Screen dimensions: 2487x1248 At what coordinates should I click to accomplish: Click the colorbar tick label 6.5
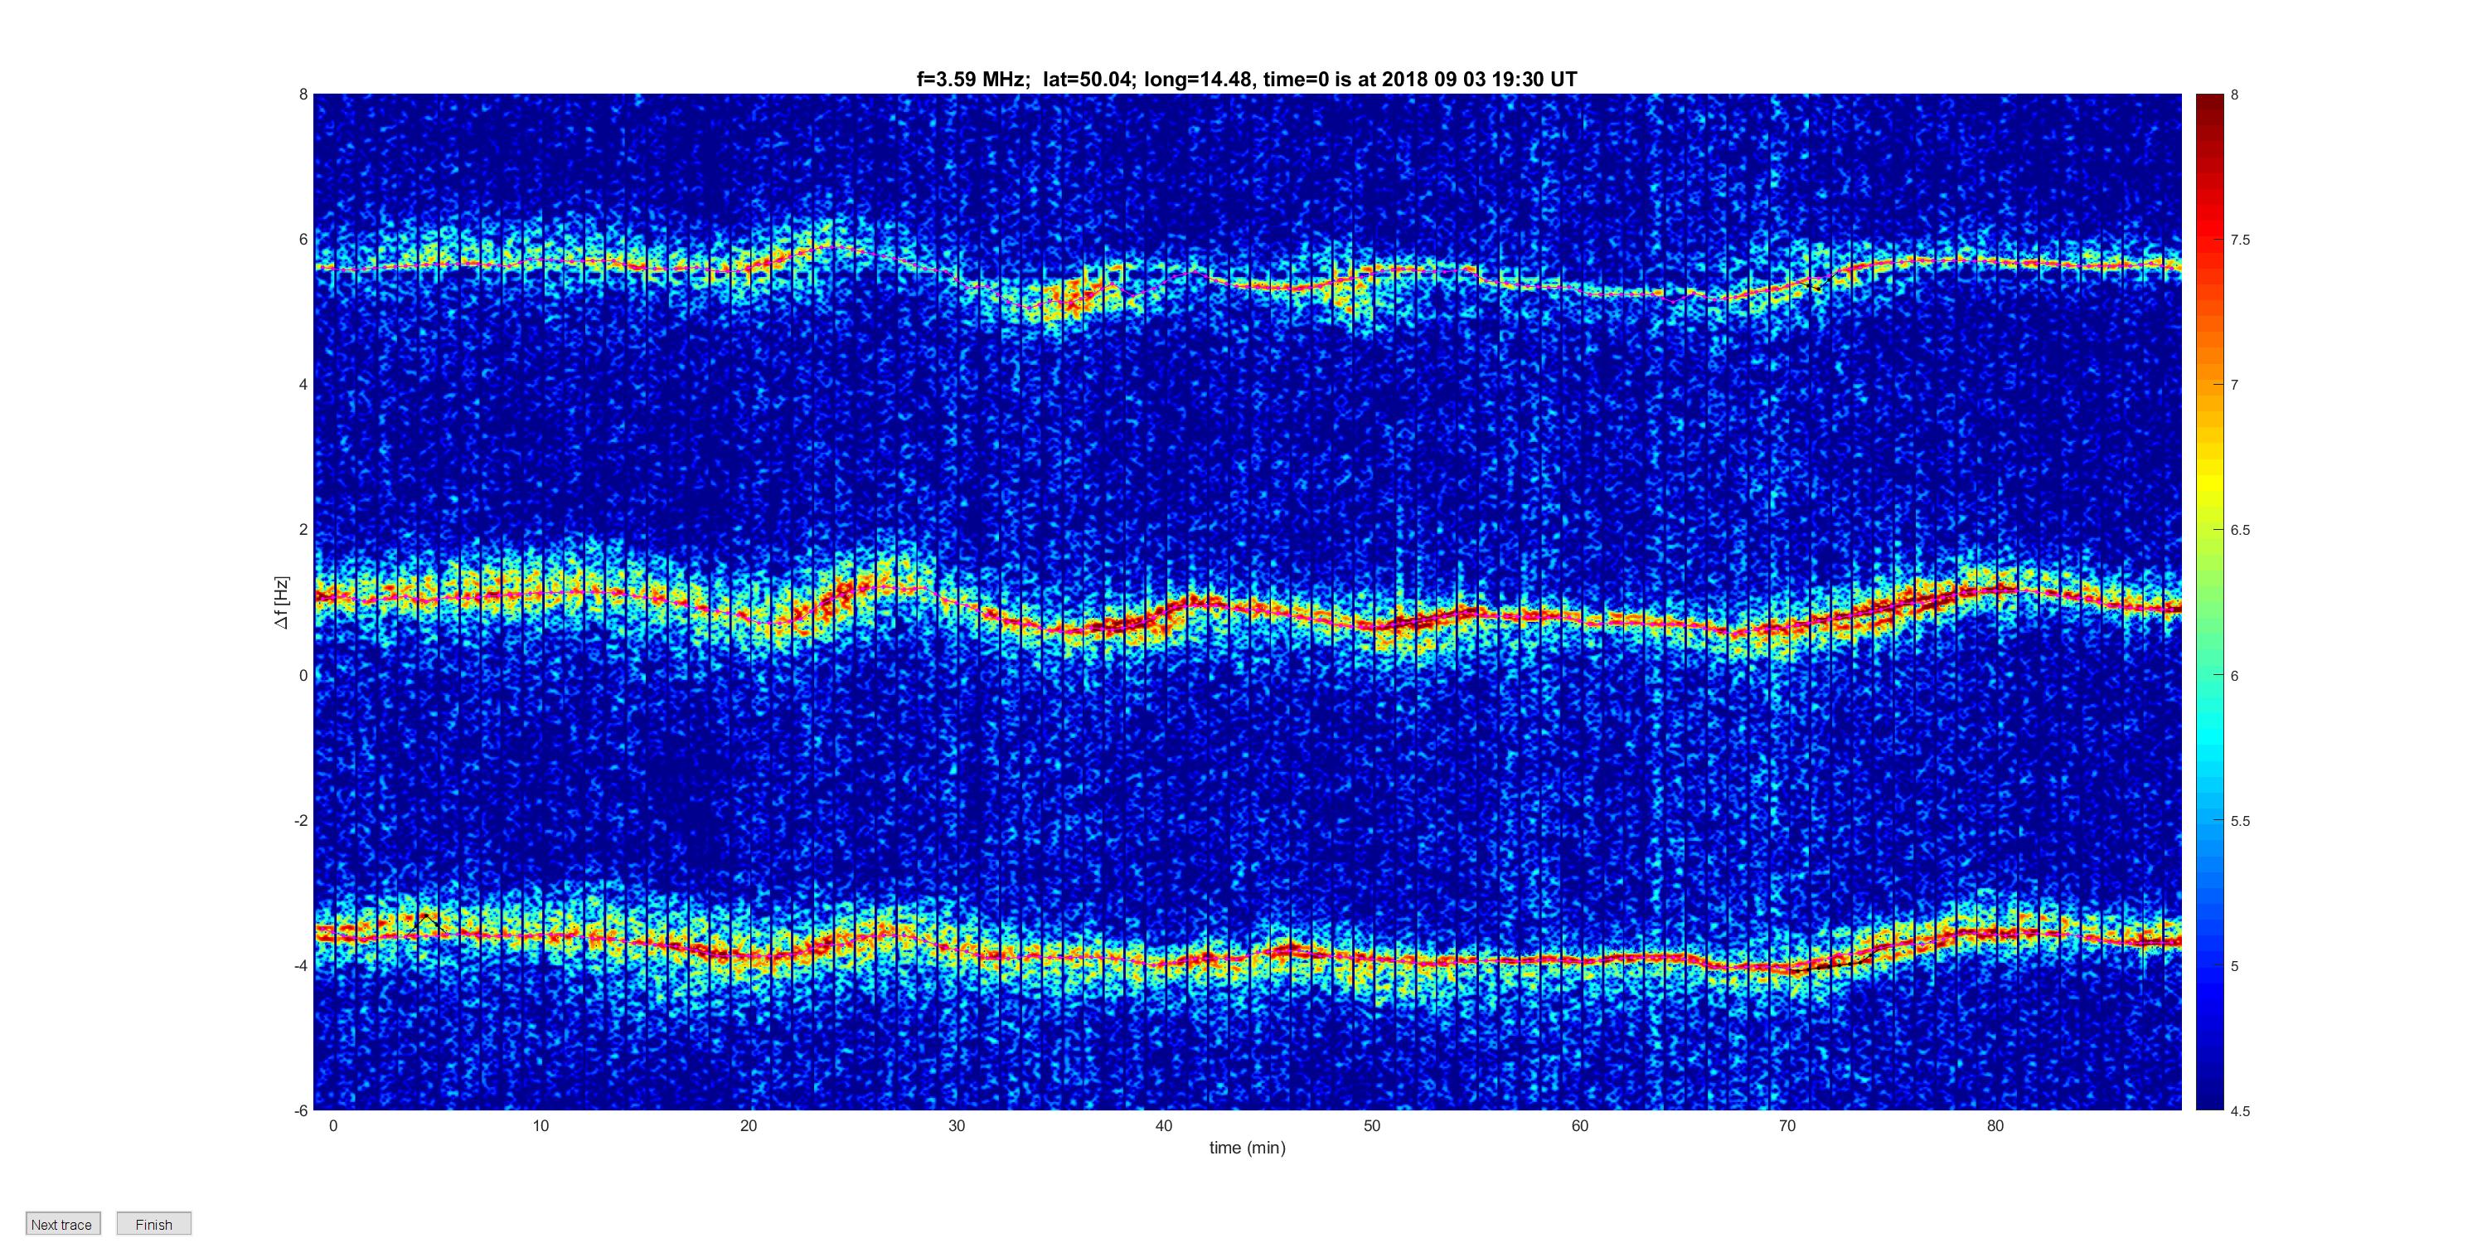click(x=2240, y=531)
